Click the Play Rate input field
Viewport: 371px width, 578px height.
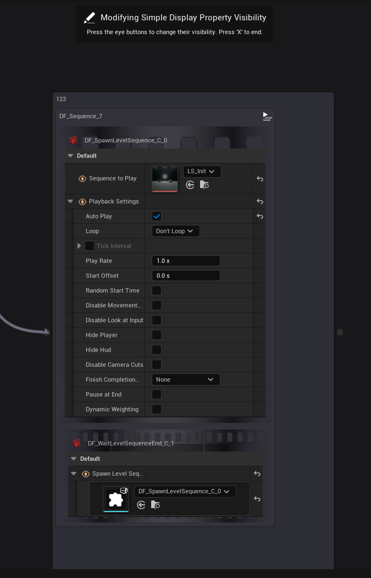(185, 261)
